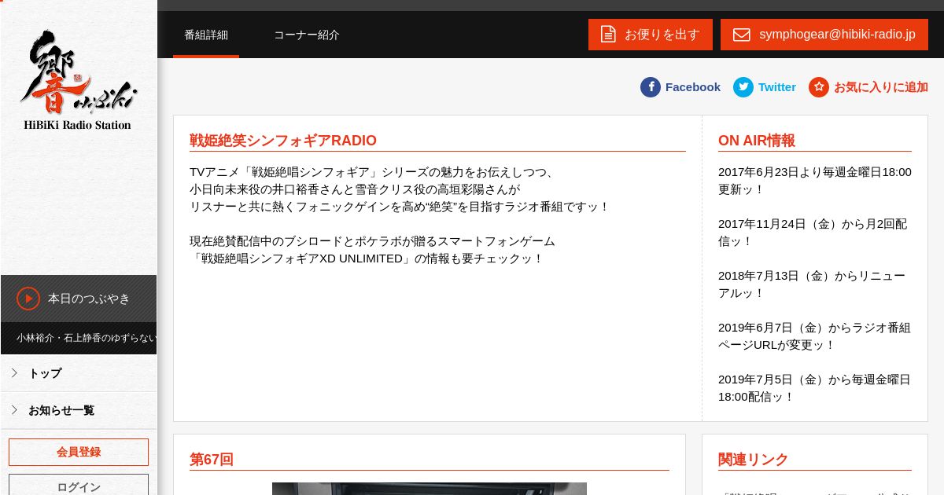Click the 関連リンク heading
944x495 pixels.
click(754, 460)
